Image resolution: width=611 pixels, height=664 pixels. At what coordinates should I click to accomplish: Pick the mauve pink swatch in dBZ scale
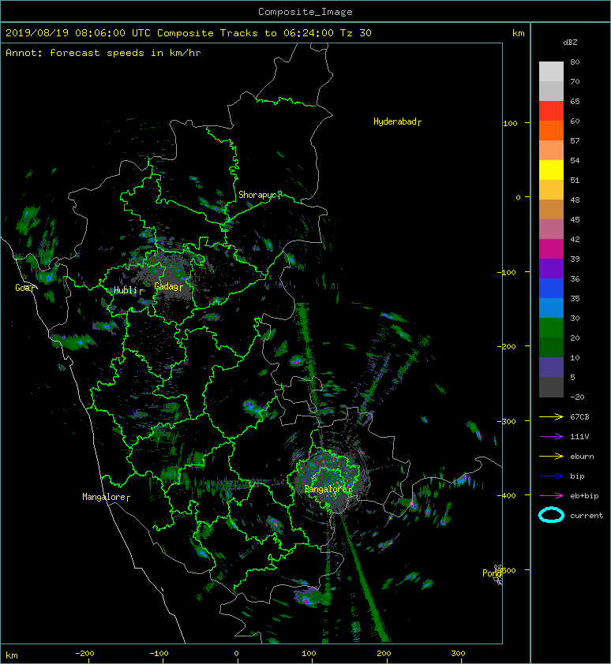point(551,229)
